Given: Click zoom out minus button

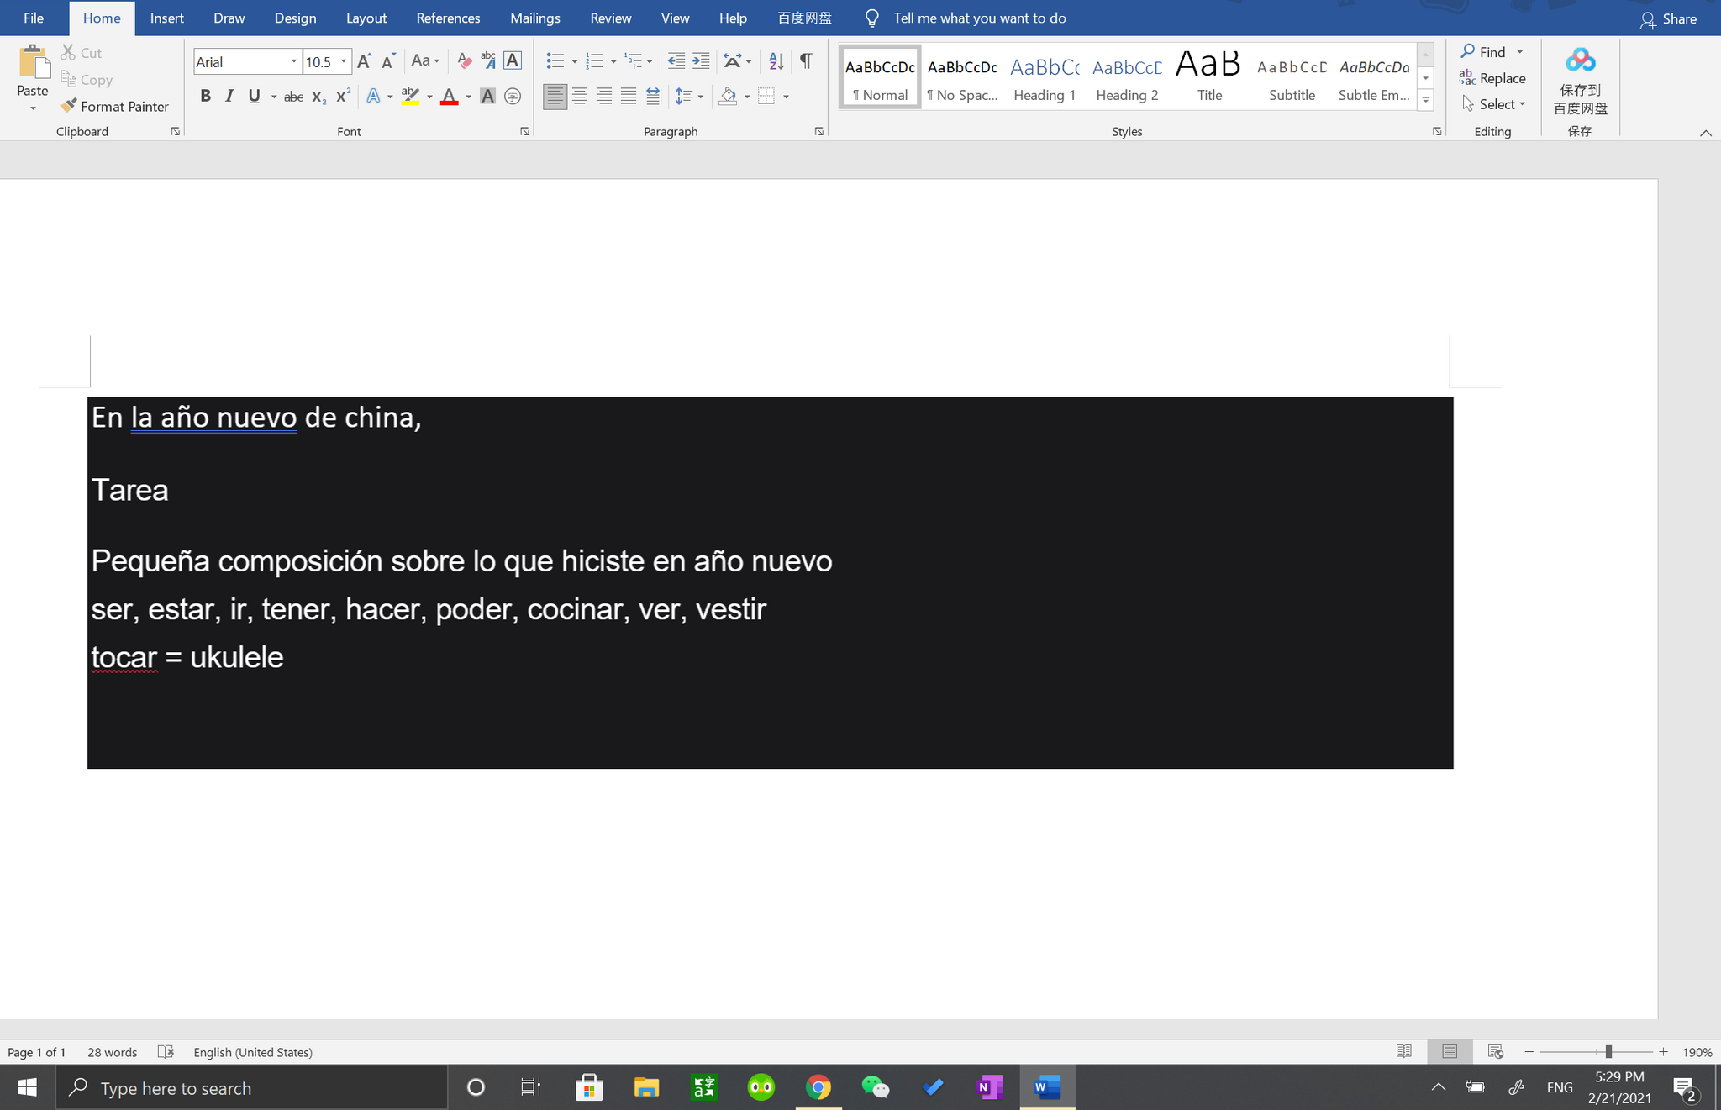Looking at the screenshot, I should 1529,1052.
